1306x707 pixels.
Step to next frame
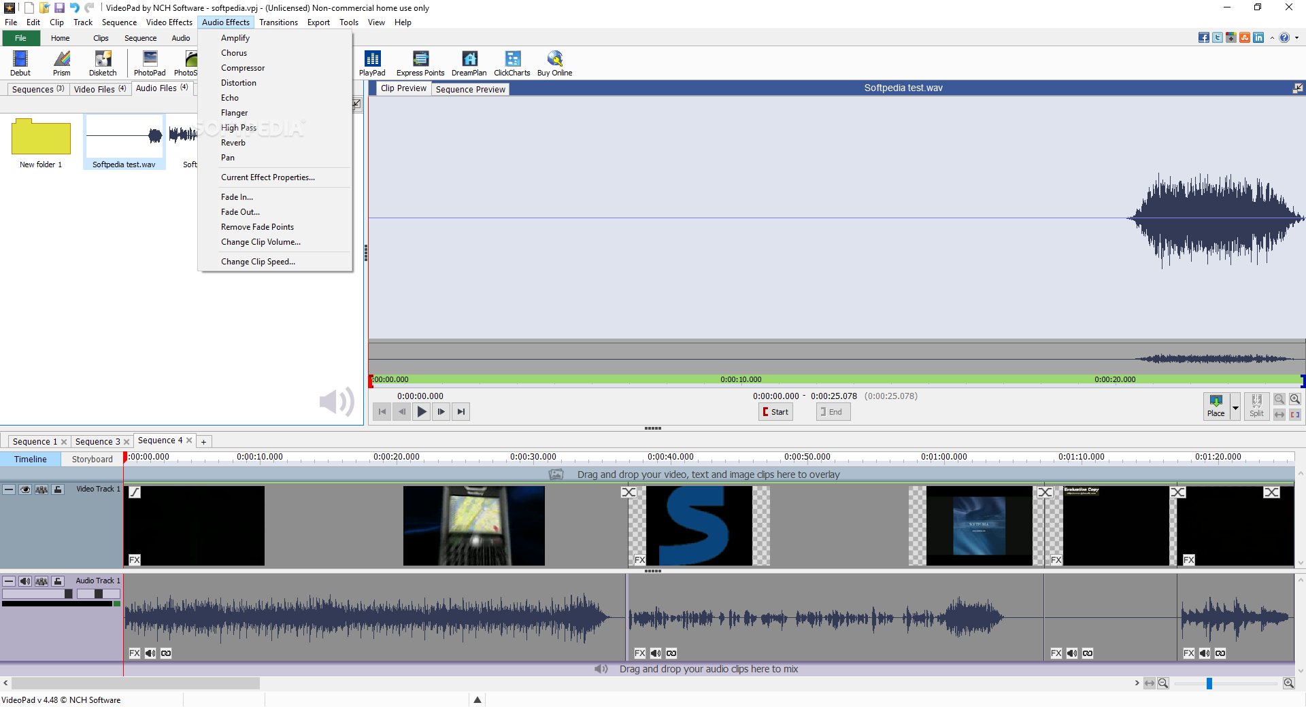pyautogui.click(x=441, y=412)
